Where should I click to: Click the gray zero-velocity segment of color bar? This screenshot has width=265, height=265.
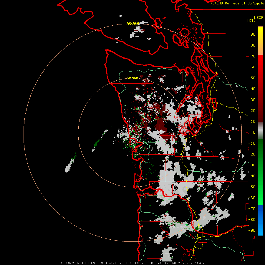(260, 130)
